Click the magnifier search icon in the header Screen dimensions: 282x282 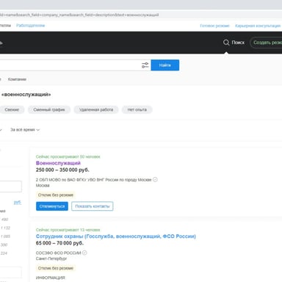point(226,43)
